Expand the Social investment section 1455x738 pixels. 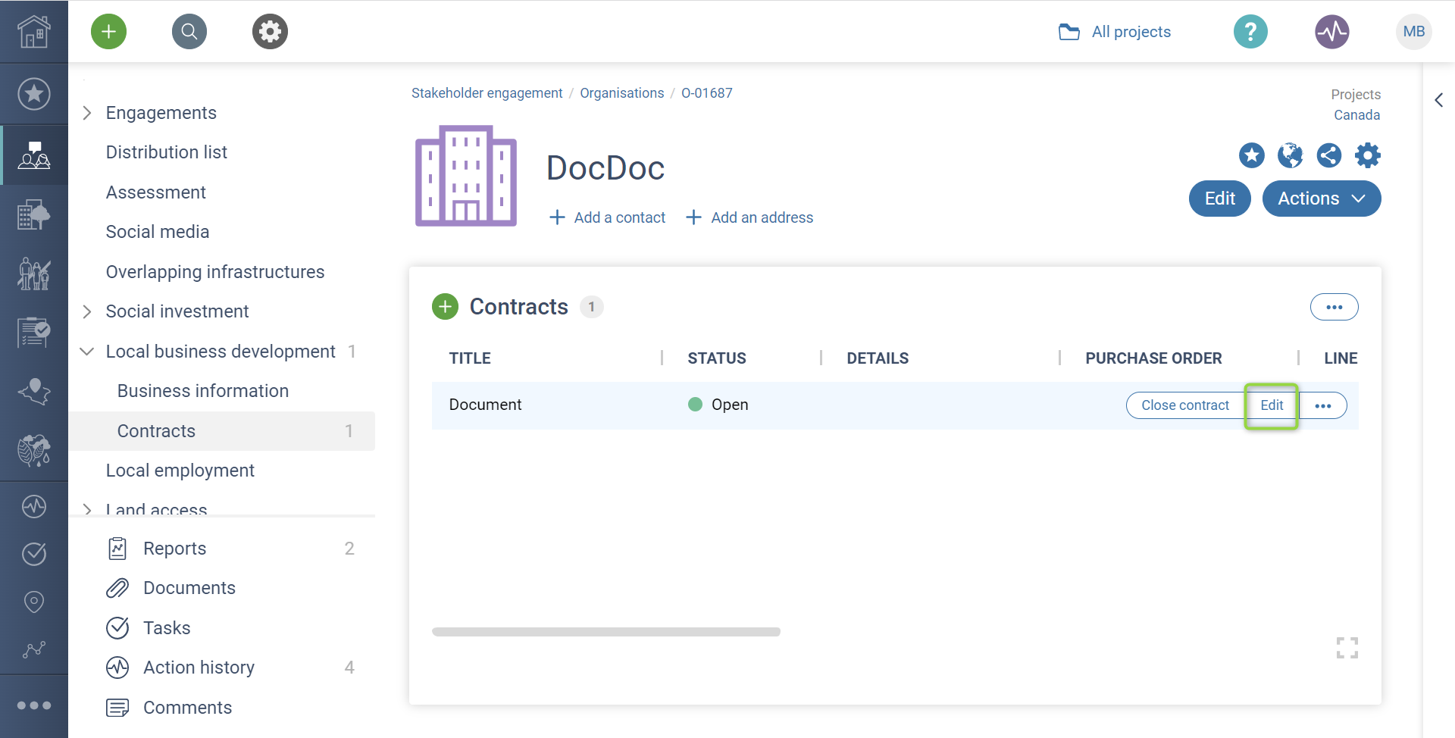(87, 311)
